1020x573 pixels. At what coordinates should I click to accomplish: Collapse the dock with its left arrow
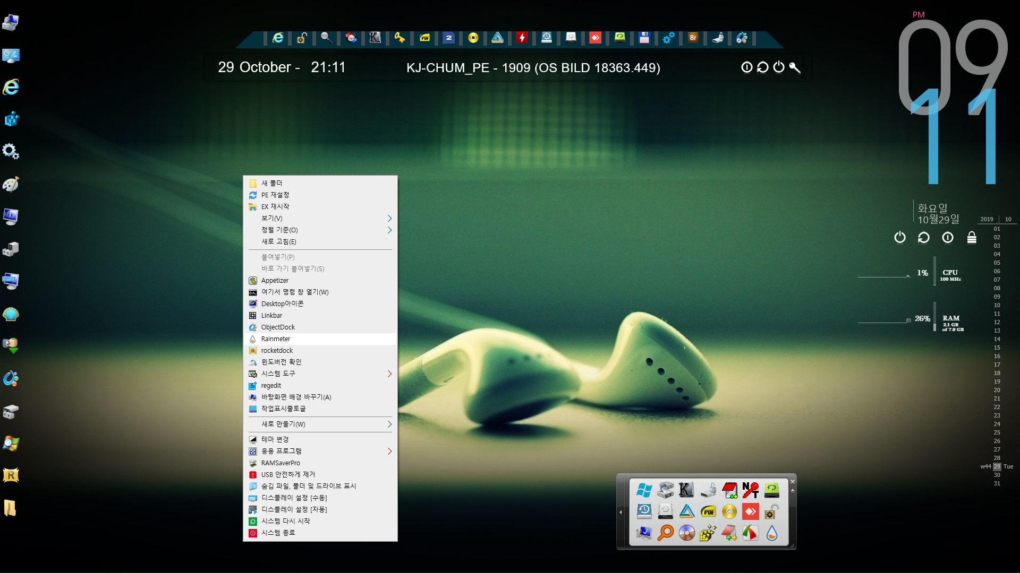620,512
